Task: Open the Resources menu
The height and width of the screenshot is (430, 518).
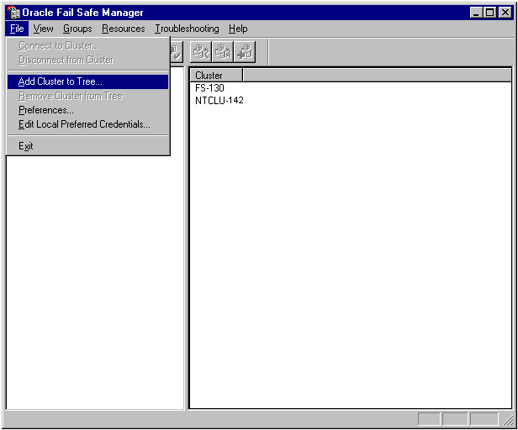Action: pos(124,29)
